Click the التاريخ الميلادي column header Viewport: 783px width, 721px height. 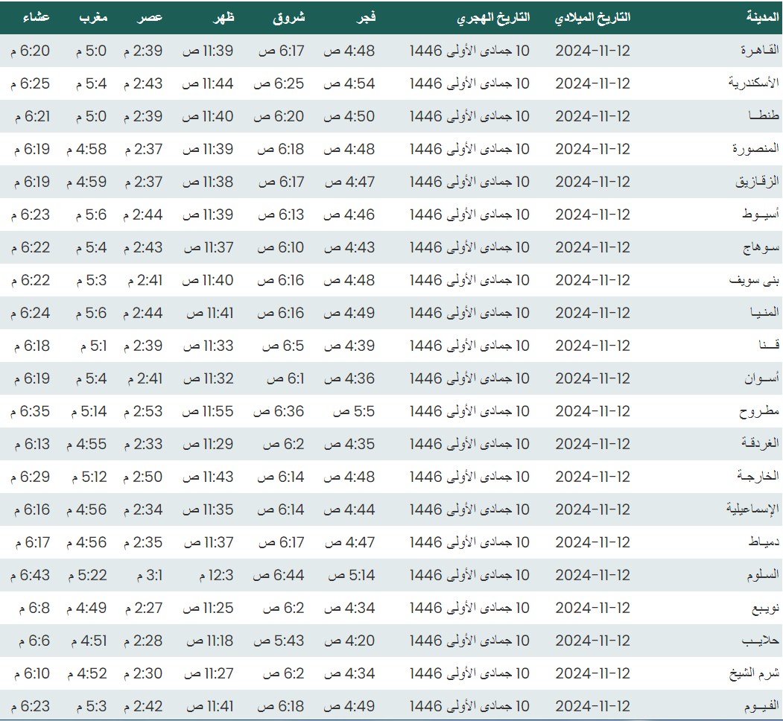coord(592,17)
